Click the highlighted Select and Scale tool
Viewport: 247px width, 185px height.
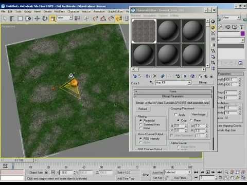53,18
